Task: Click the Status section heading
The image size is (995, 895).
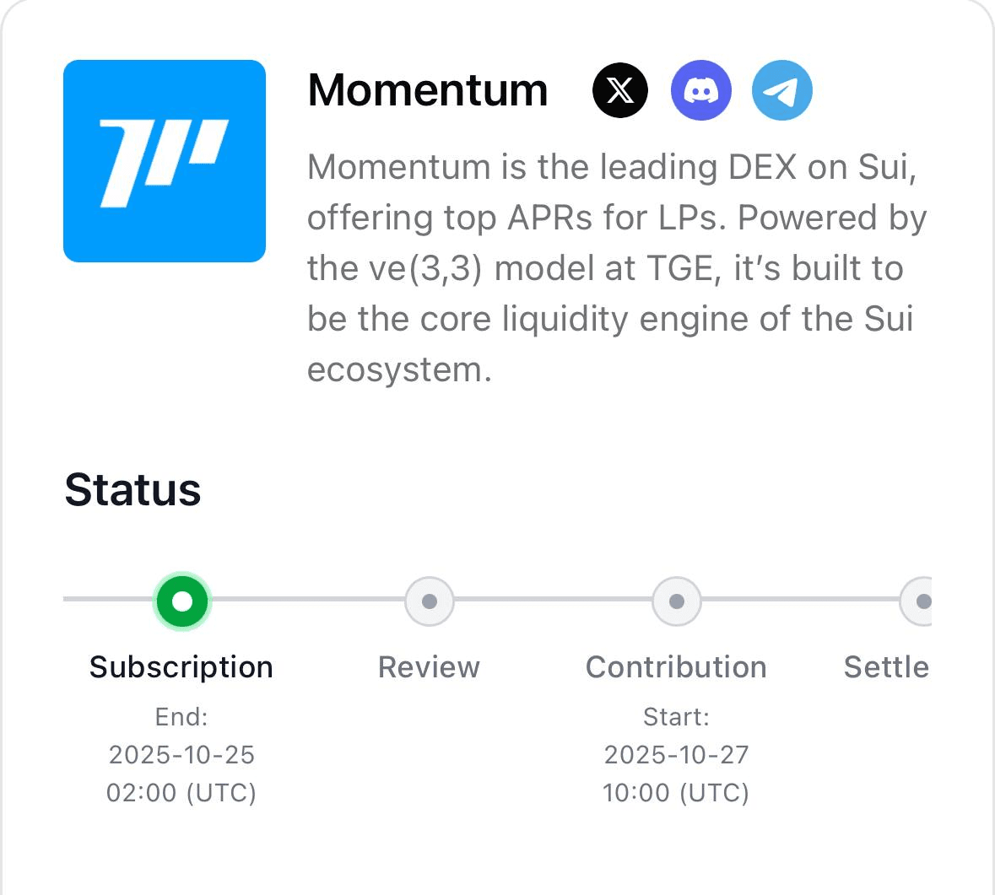Action: pyautogui.click(x=132, y=490)
